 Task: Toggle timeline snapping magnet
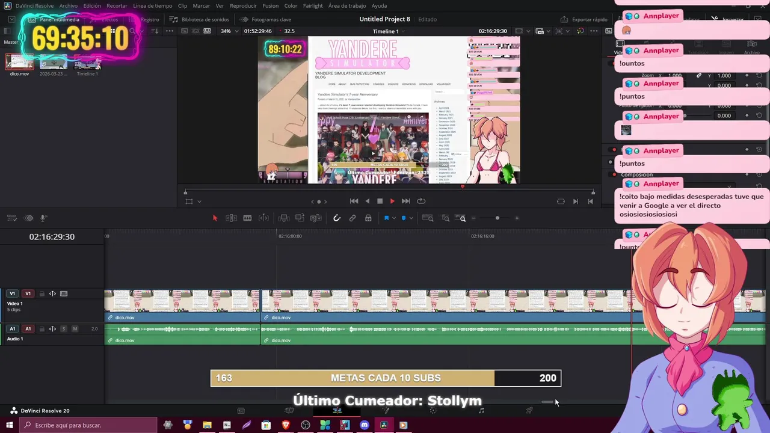pyautogui.click(x=337, y=218)
